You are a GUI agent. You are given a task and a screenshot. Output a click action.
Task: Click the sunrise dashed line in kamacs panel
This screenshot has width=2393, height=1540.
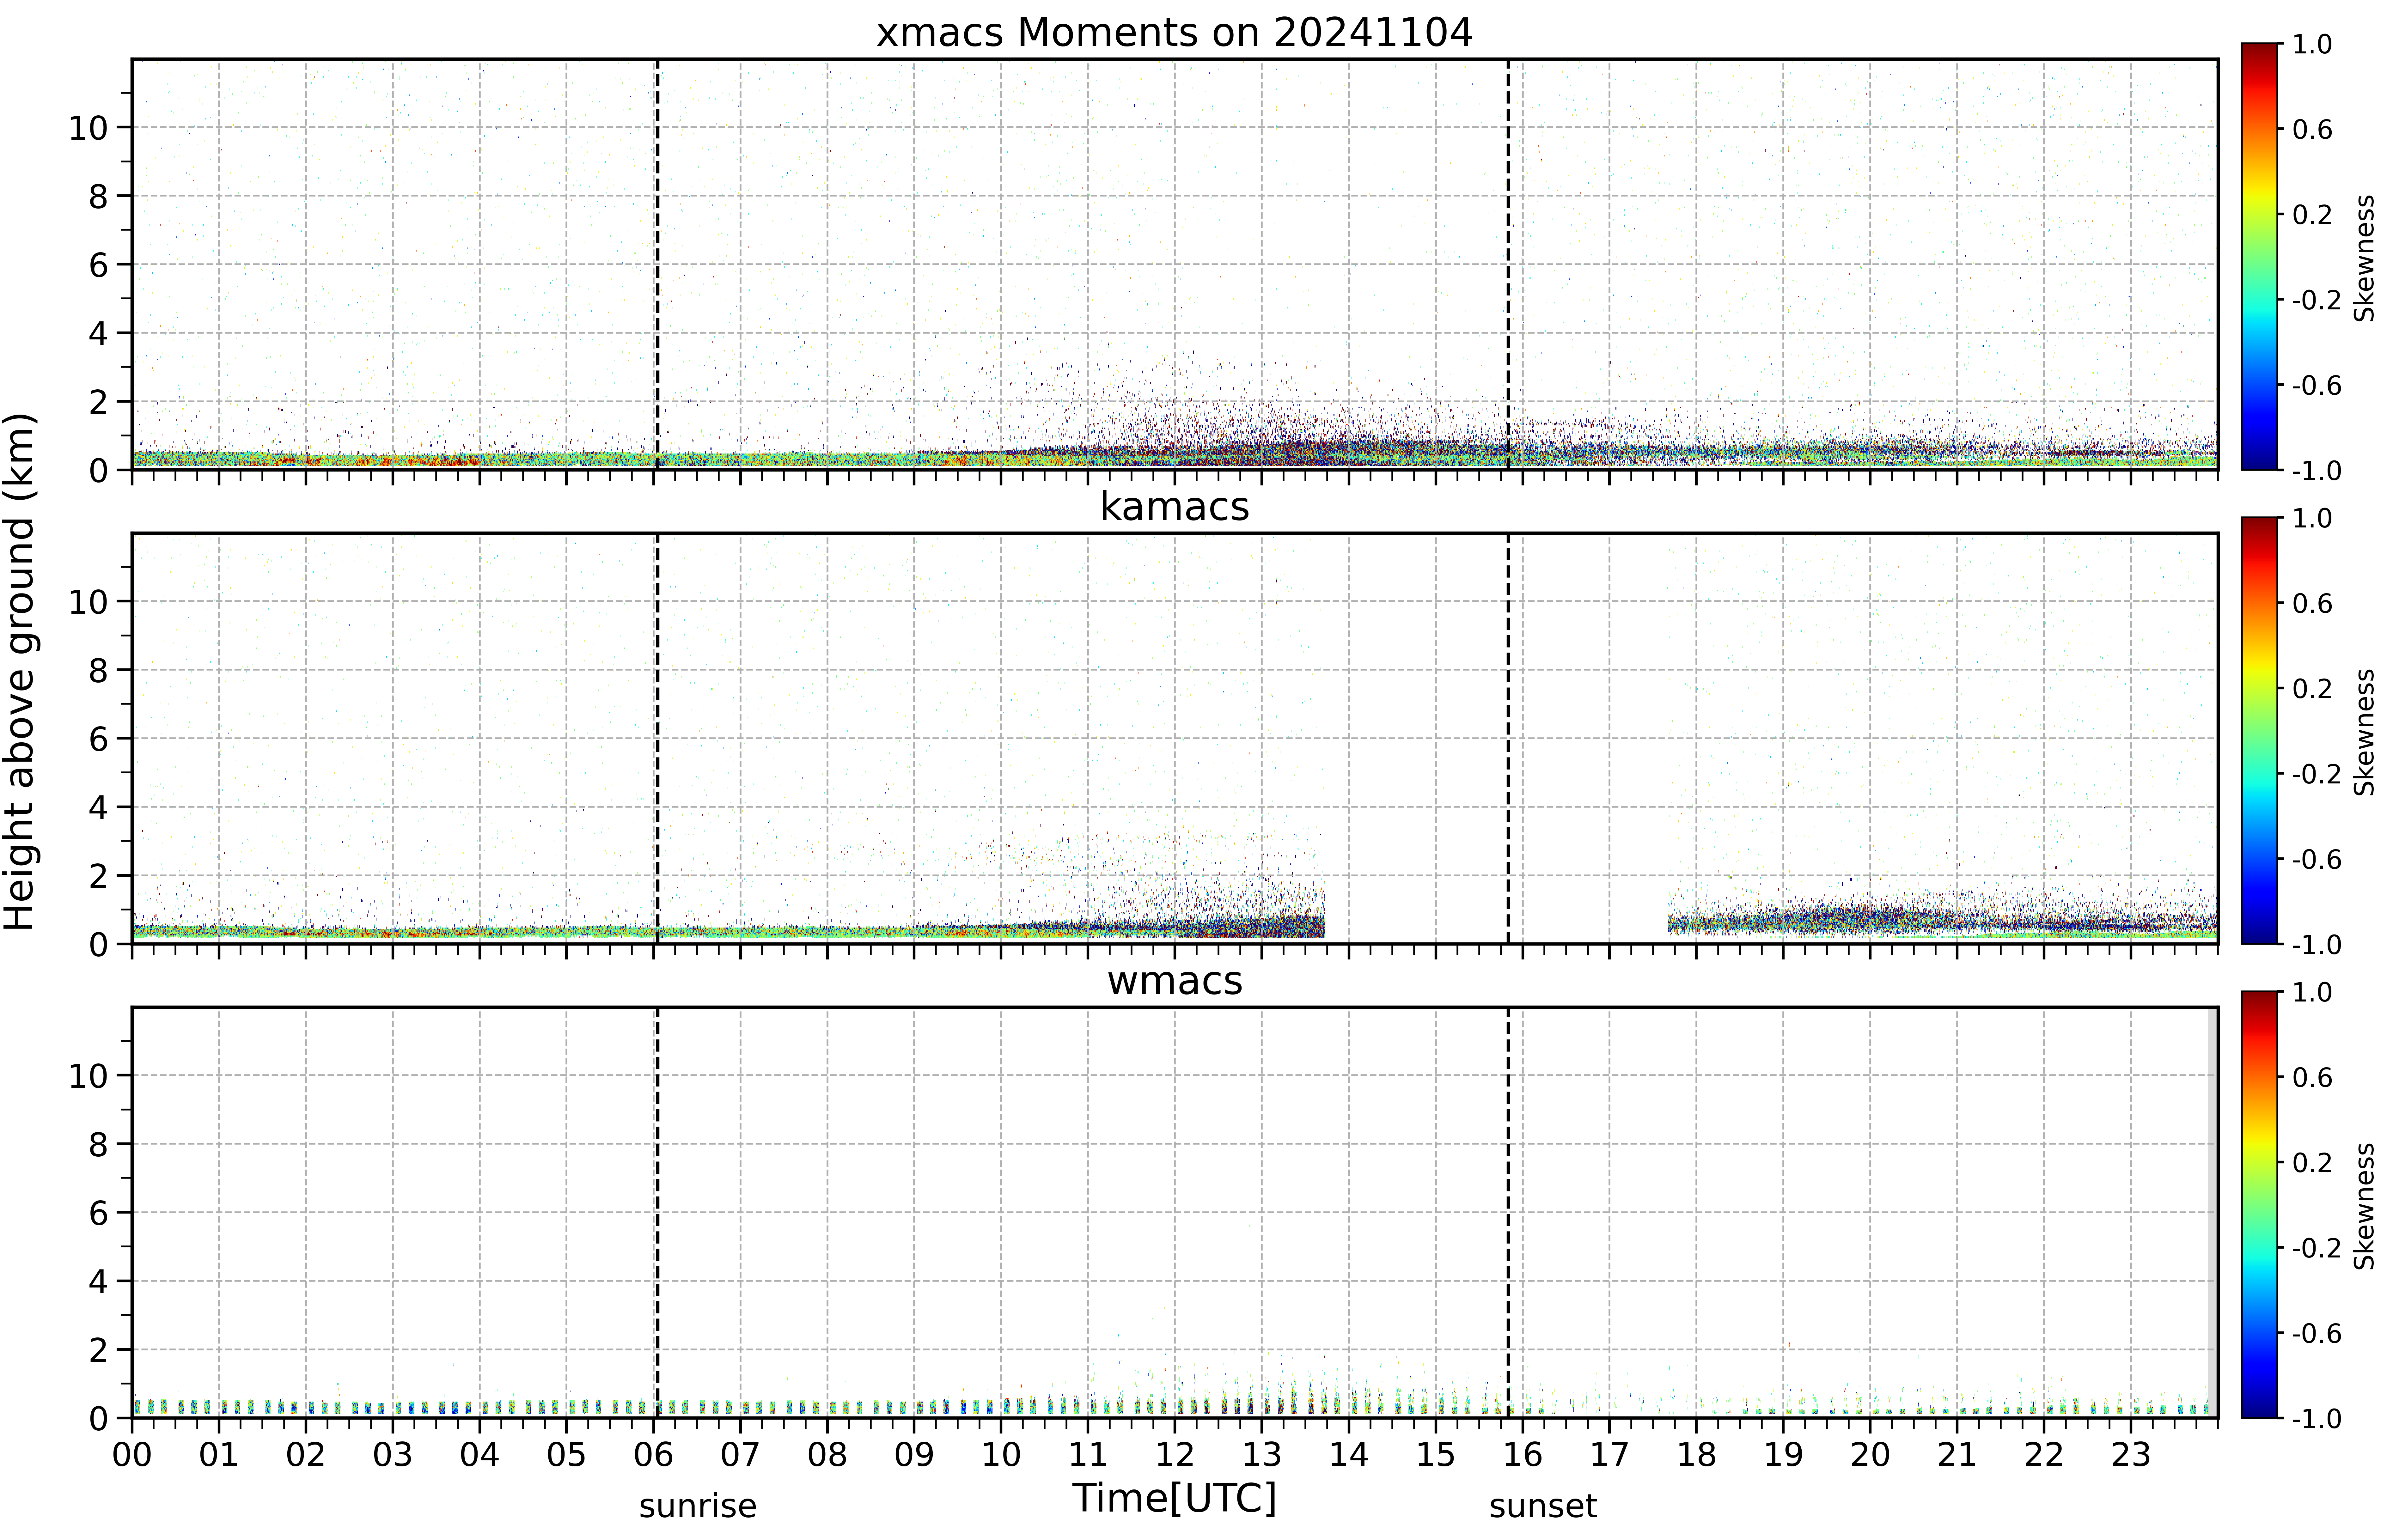657,738
